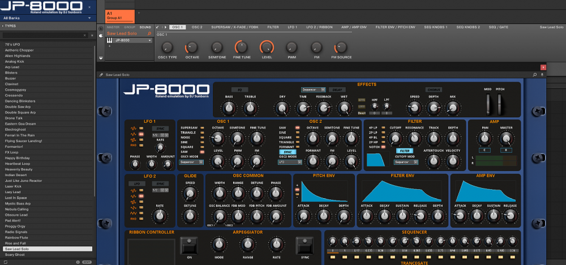
Task: Click the arpeggiator SYNC footswitch
Action: pos(305,246)
